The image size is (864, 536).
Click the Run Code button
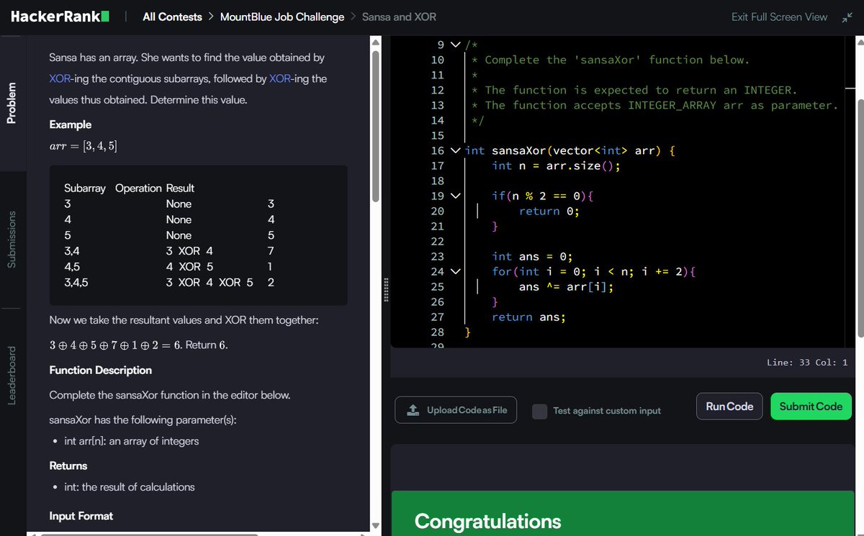click(x=729, y=406)
